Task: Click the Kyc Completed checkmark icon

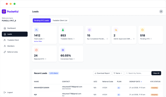Action: click(x=89, y=30)
